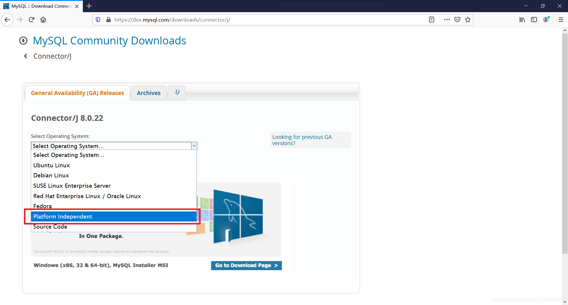Screen dimensions: 568x305
Task: Click the URL address bar field
Action: point(266,20)
